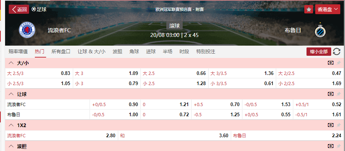Click the cash icon in 波胆 header
Image resolution: width=345 pixels, height=151 pixels.
point(330,146)
